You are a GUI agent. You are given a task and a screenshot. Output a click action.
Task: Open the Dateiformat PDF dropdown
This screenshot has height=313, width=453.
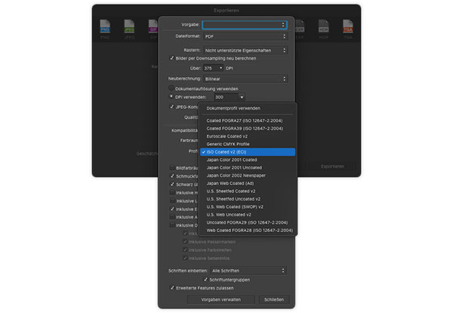pos(245,36)
